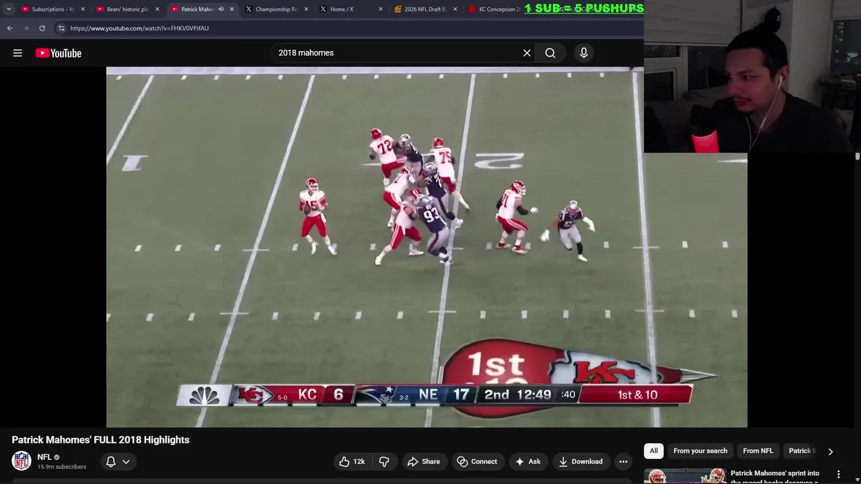861x484 pixels.
Task: Mute the tab via the speaker icon
Action: click(221, 9)
